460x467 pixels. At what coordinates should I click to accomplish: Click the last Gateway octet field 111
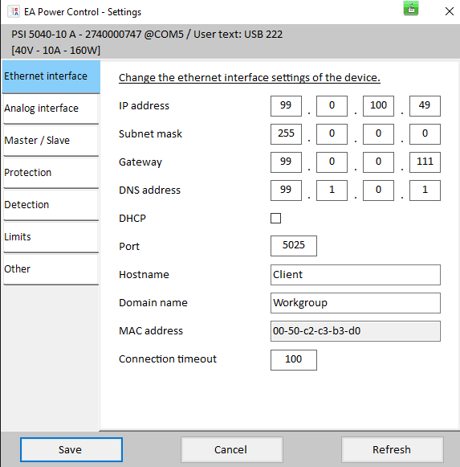click(425, 162)
